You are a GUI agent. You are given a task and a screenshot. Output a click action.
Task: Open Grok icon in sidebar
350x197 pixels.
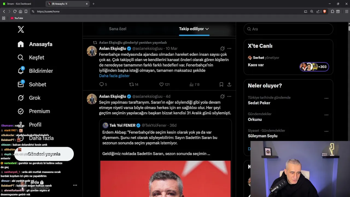tap(21, 98)
